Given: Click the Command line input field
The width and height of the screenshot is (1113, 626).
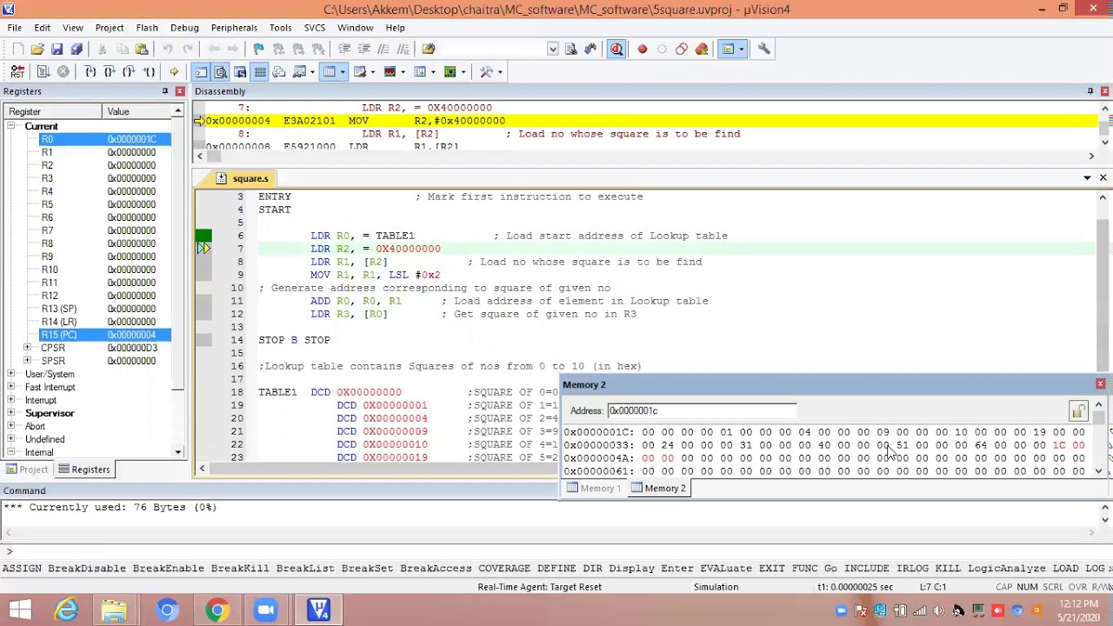Looking at the screenshot, I should click(x=556, y=551).
